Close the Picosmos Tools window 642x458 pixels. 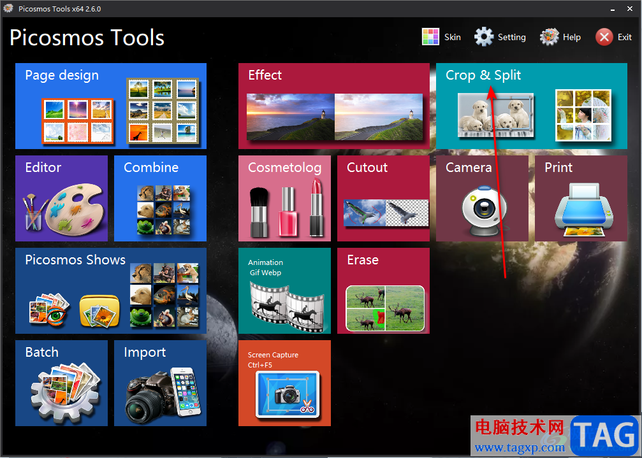tap(630, 8)
